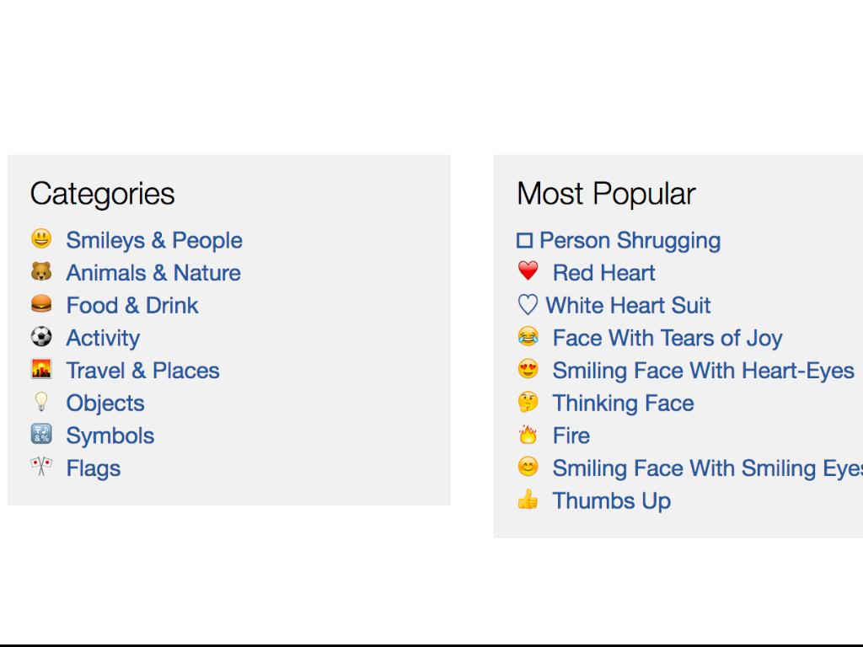Open the Smileys & People category
Image resolution: width=863 pixels, height=647 pixels.
(154, 240)
